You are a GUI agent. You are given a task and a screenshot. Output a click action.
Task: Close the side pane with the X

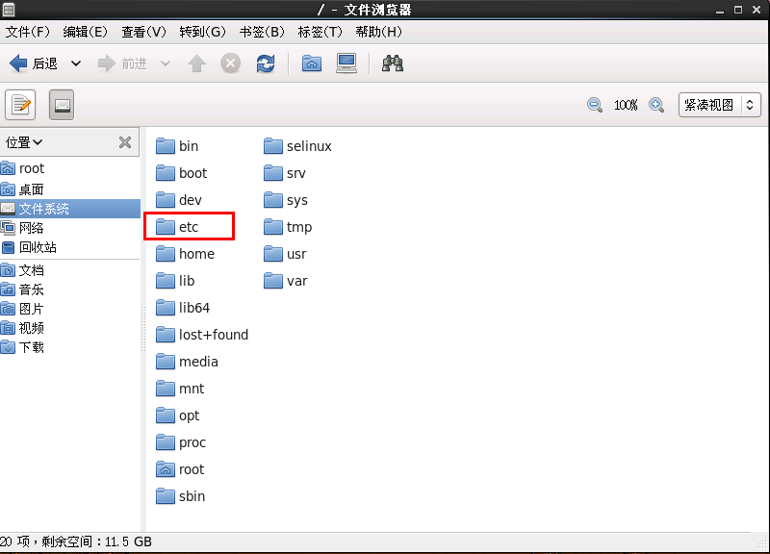click(x=125, y=141)
